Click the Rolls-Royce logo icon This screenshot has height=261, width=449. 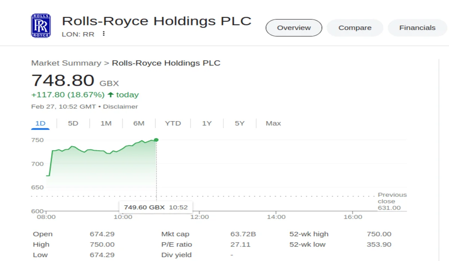click(40, 26)
